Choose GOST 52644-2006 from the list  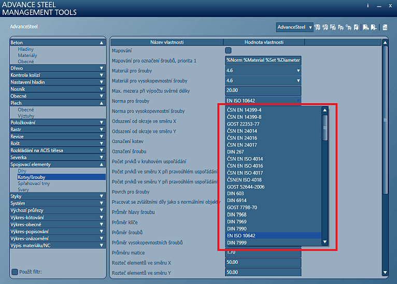click(274, 187)
